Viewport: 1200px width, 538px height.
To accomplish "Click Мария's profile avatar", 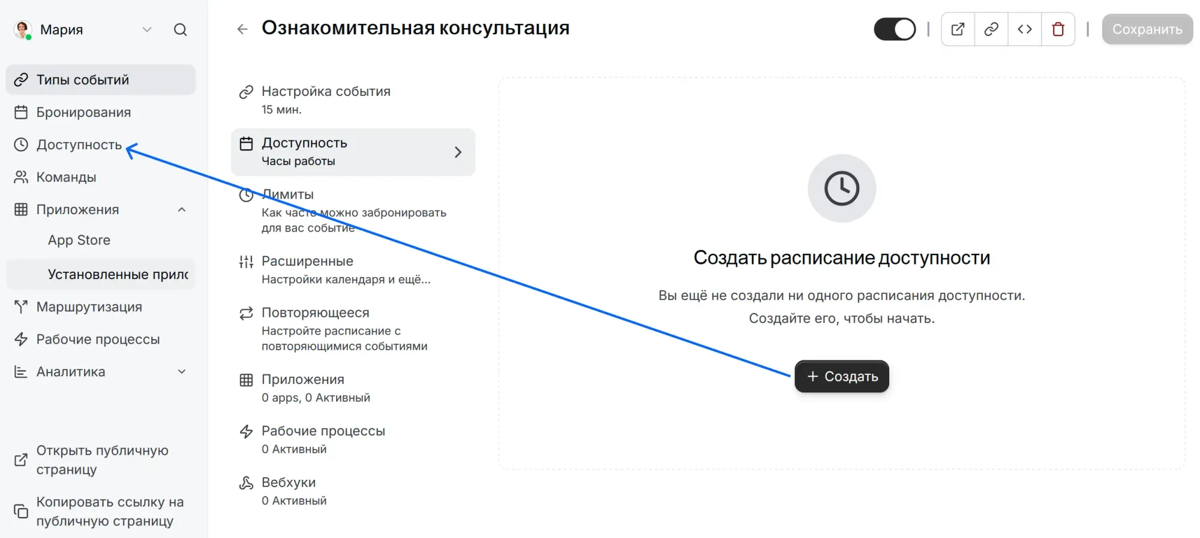I will click(23, 29).
